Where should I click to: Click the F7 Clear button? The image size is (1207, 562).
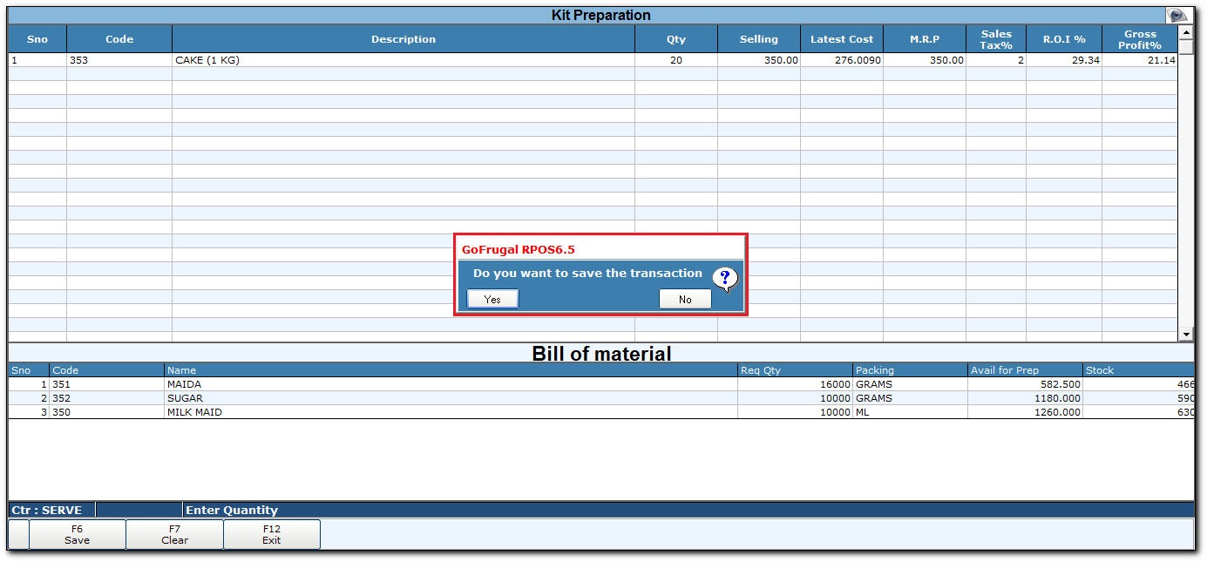click(x=174, y=534)
